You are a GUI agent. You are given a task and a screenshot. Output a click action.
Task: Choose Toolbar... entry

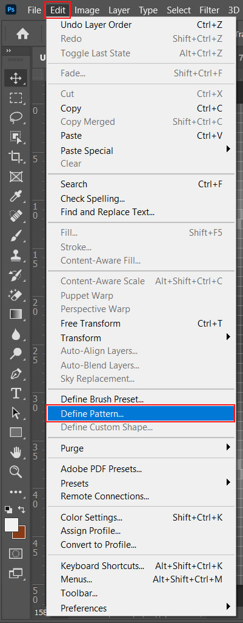tap(141, 593)
